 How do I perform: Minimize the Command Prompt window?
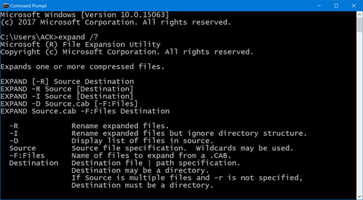click(319, 6)
